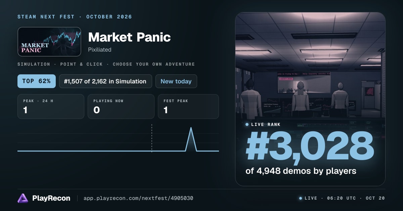Click the LIVE RANK label
The width and height of the screenshot is (403, 211).
pyautogui.click(x=266, y=124)
